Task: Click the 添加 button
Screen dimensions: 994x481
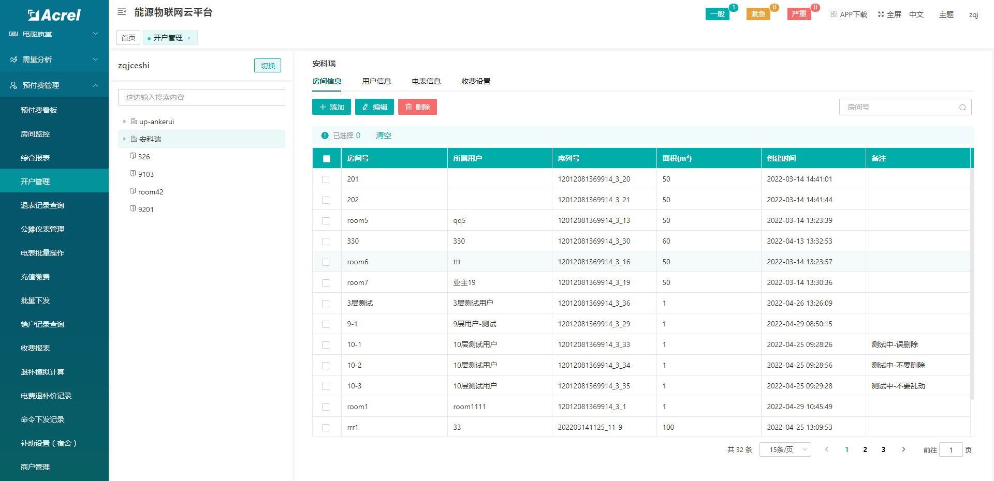Action: pos(331,107)
